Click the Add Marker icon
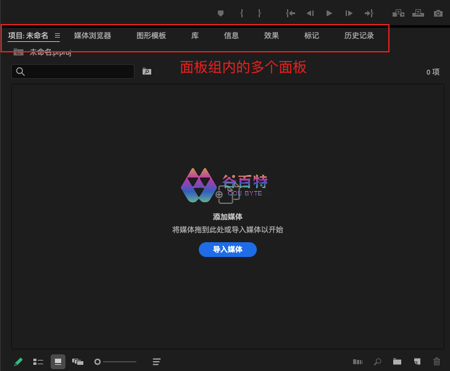 220,13
